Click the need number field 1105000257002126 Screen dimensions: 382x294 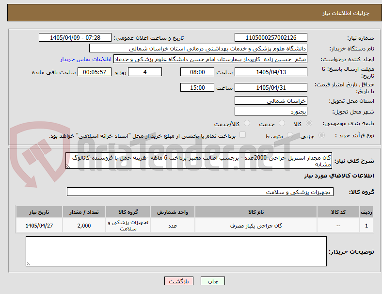point(271,37)
